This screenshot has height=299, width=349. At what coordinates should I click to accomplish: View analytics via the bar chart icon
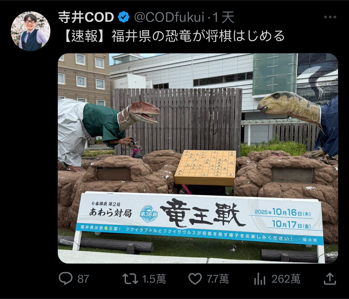260,279
